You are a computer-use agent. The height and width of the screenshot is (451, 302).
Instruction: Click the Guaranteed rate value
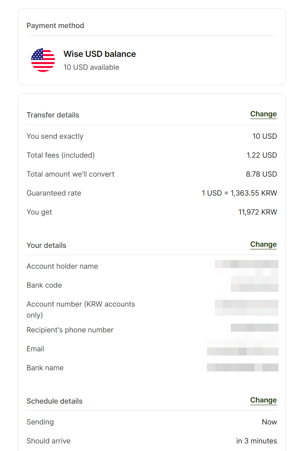pyautogui.click(x=239, y=193)
